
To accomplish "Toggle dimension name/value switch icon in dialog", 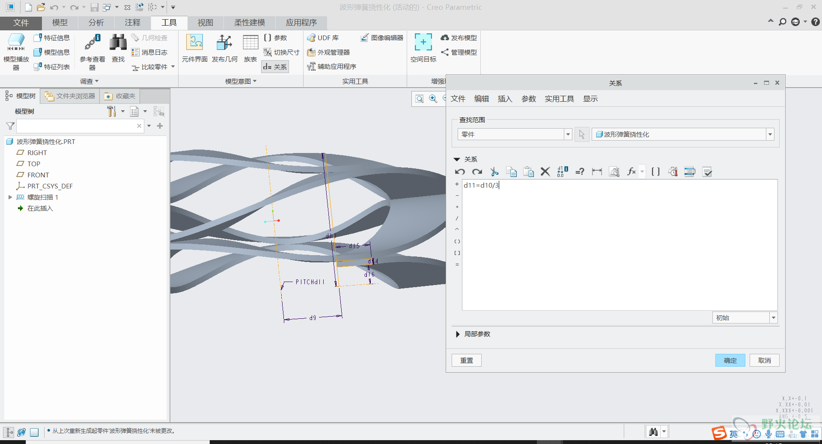I will pos(562,172).
